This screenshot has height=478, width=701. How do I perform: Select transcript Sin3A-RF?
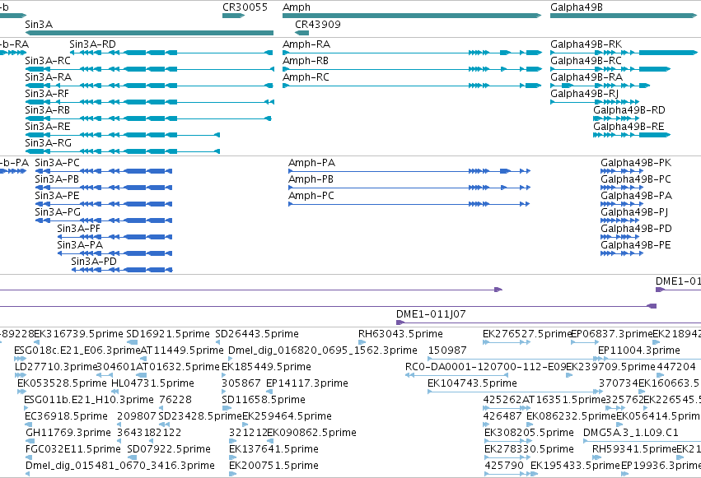150,102
